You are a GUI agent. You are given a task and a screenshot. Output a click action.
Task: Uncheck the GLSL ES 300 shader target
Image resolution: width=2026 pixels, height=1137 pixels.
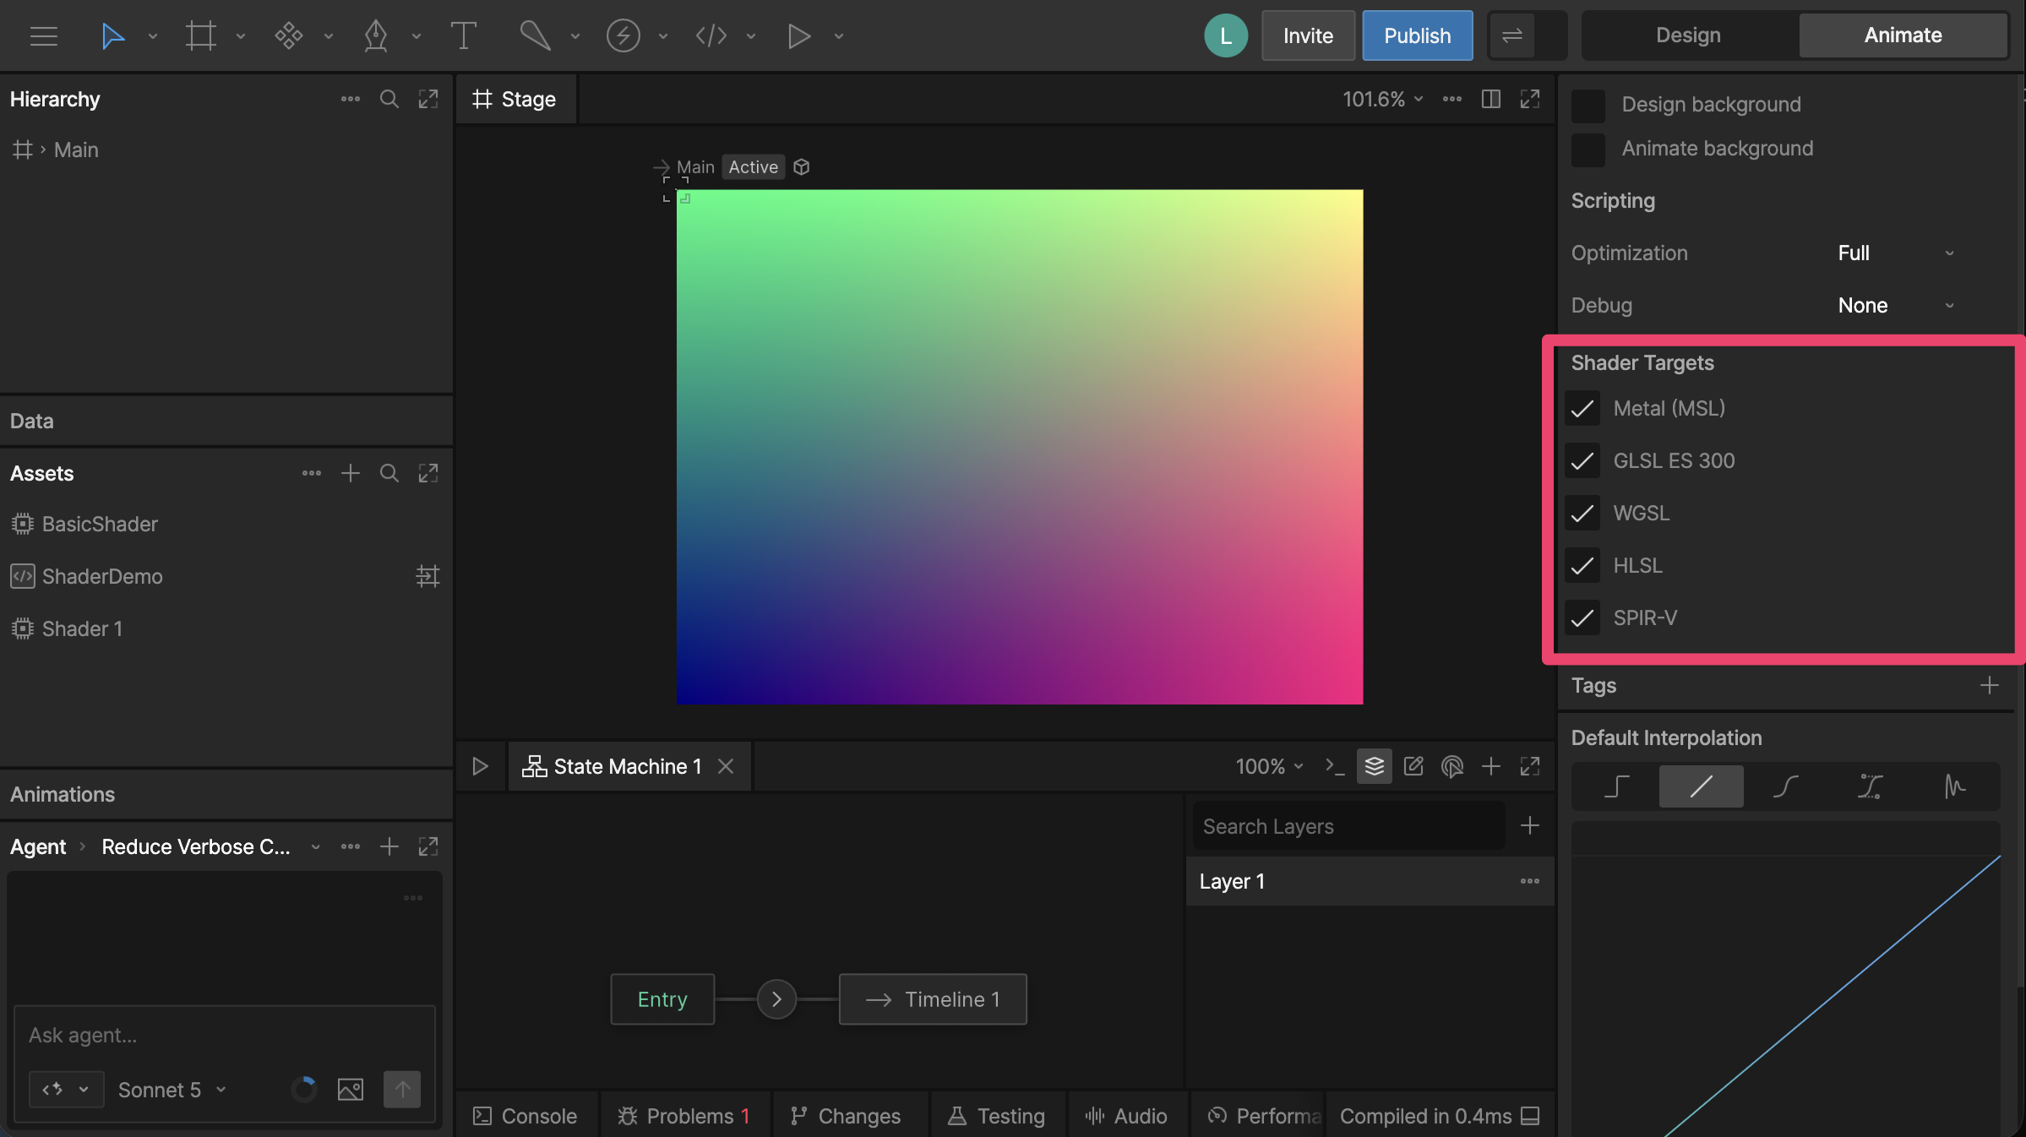[1582, 461]
